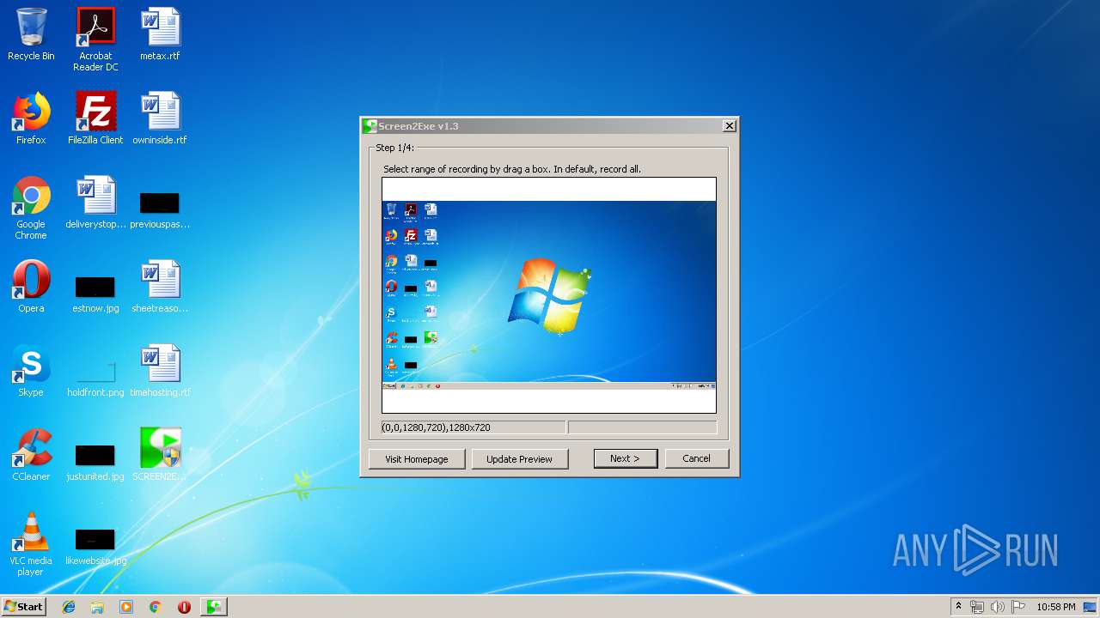Click the Screen2Exe title bar icon
Screen dimensions: 1100x618
tap(370, 126)
